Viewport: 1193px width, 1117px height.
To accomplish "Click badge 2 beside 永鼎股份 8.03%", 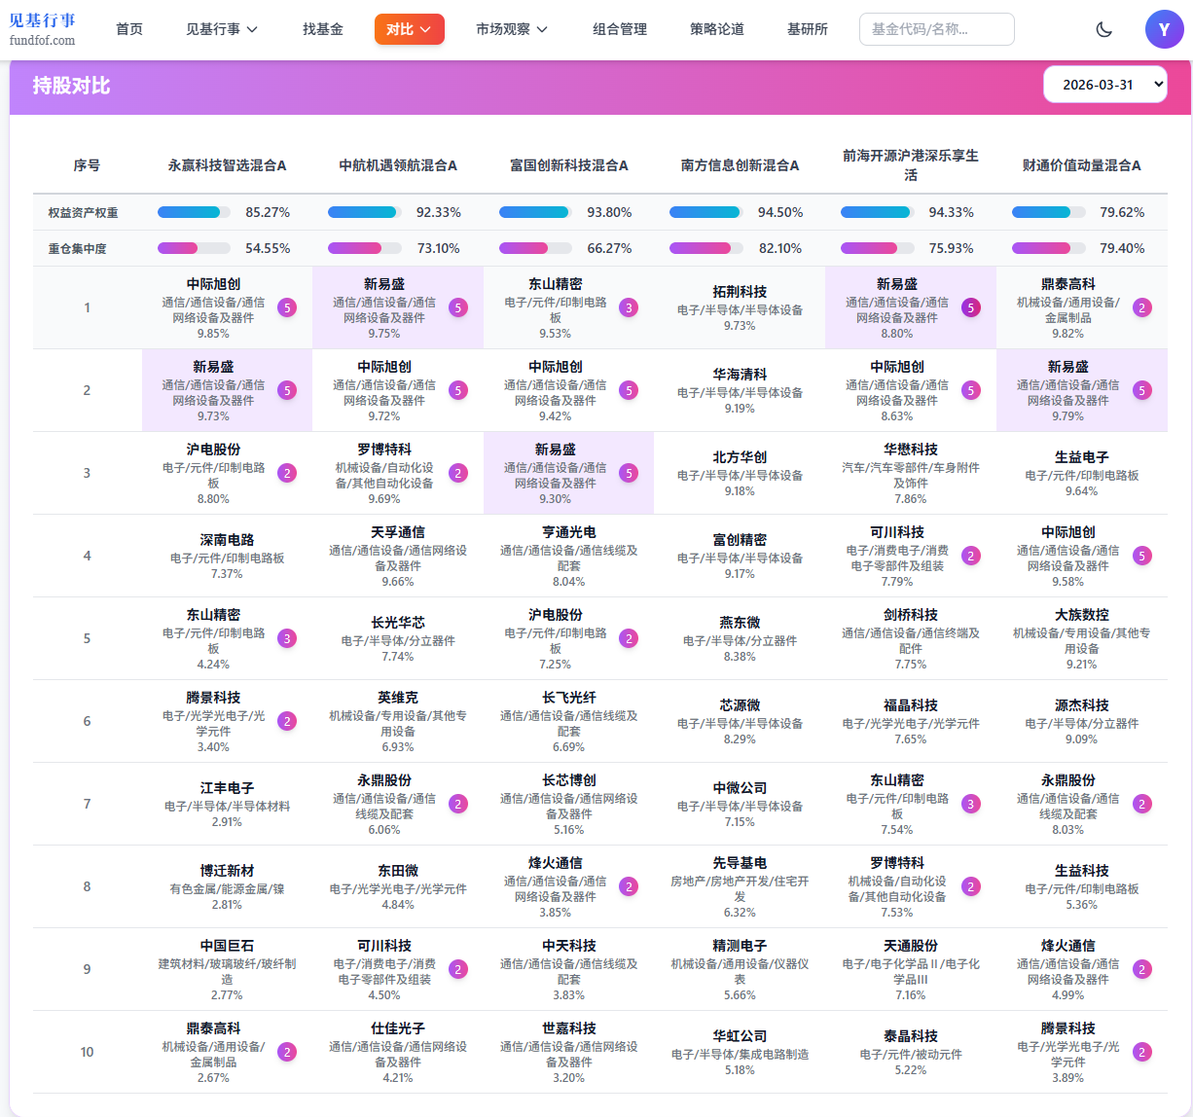I will (x=1142, y=804).
